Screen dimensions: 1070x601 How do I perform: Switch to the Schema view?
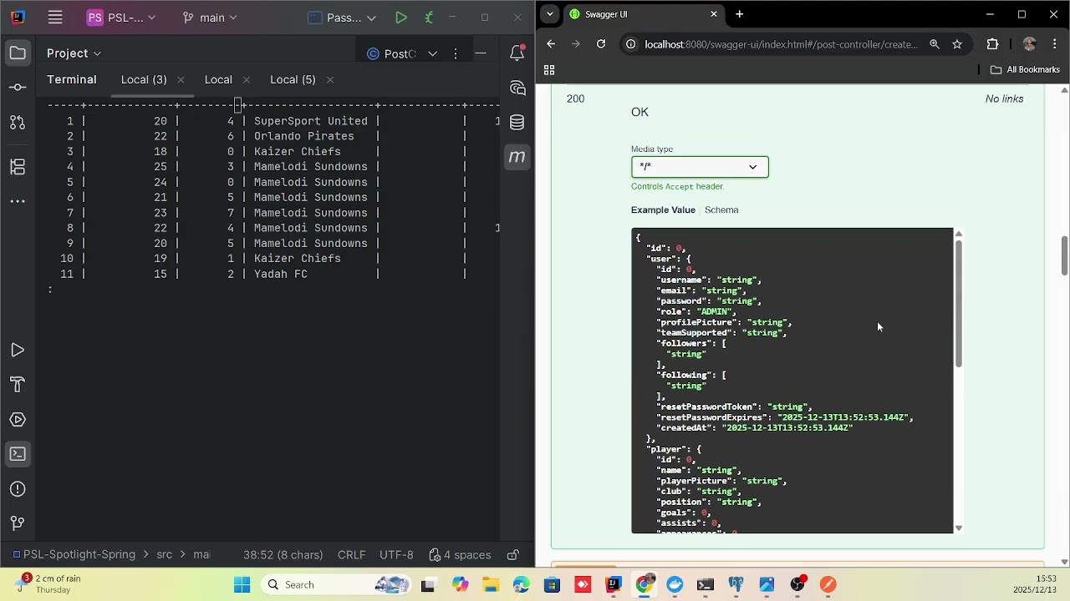(x=721, y=210)
